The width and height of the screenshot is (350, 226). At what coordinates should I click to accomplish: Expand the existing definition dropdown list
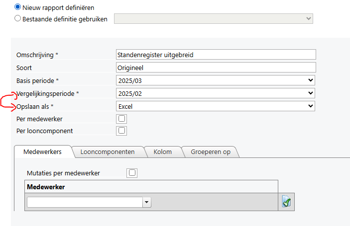214,19
